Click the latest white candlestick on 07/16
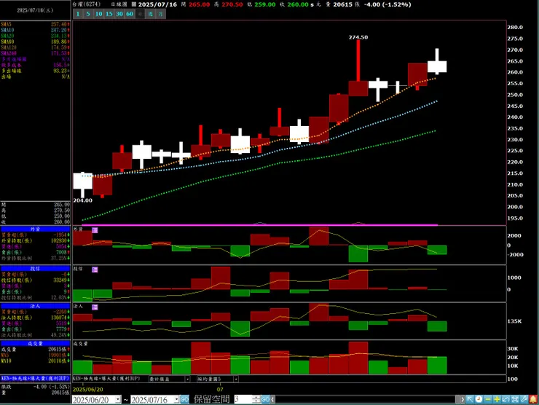 coord(437,66)
